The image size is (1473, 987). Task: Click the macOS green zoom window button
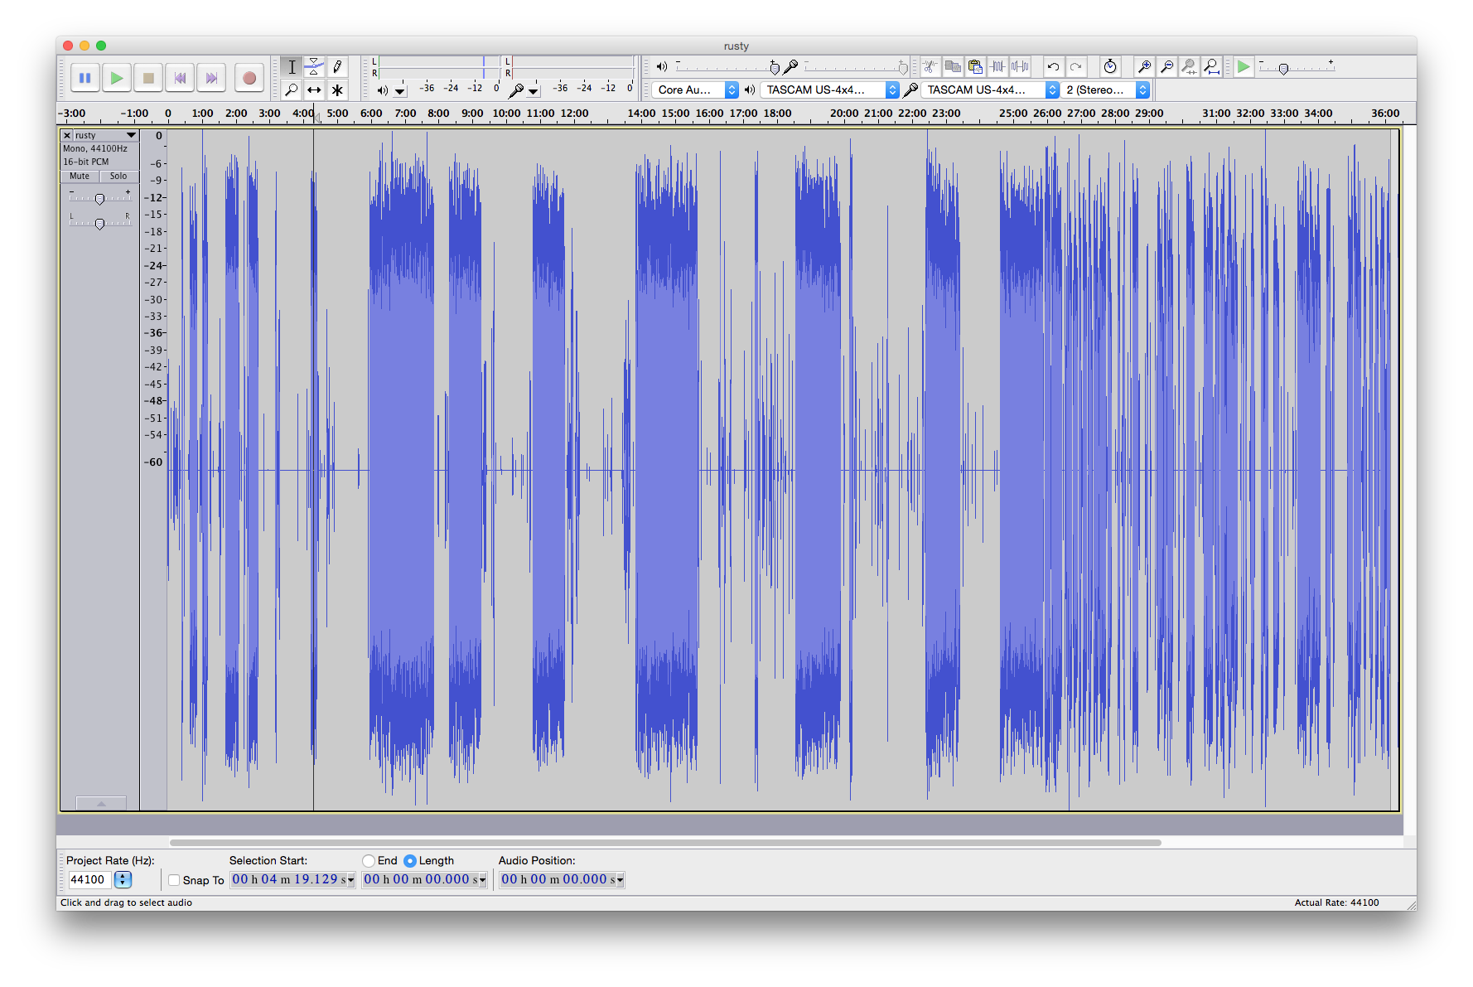coord(101,46)
